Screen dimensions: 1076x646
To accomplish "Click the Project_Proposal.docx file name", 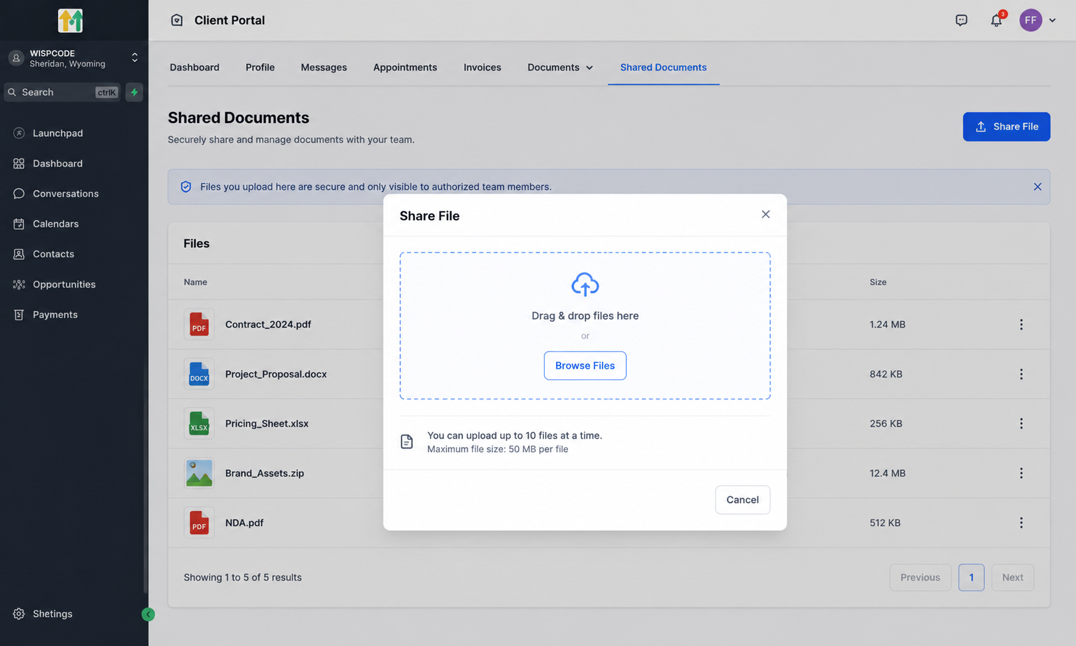I will [x=276, y=374].
